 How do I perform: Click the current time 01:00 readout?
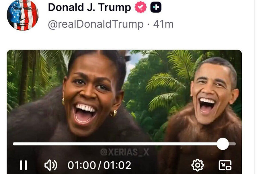pos(82,165)
